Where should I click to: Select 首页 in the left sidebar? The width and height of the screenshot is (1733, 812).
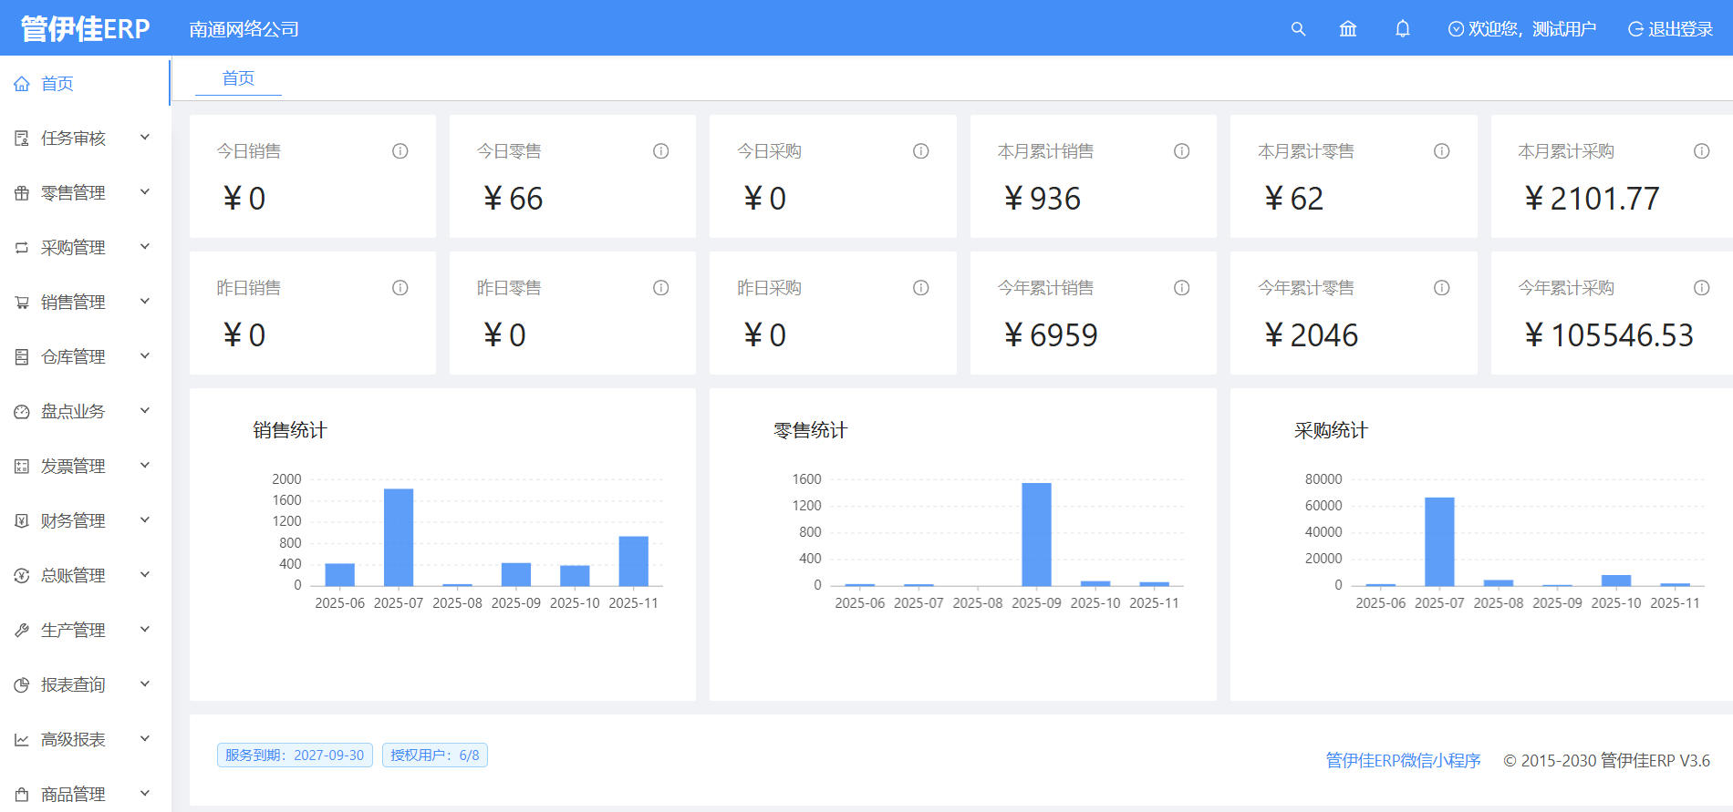click(x=57, y=84)
